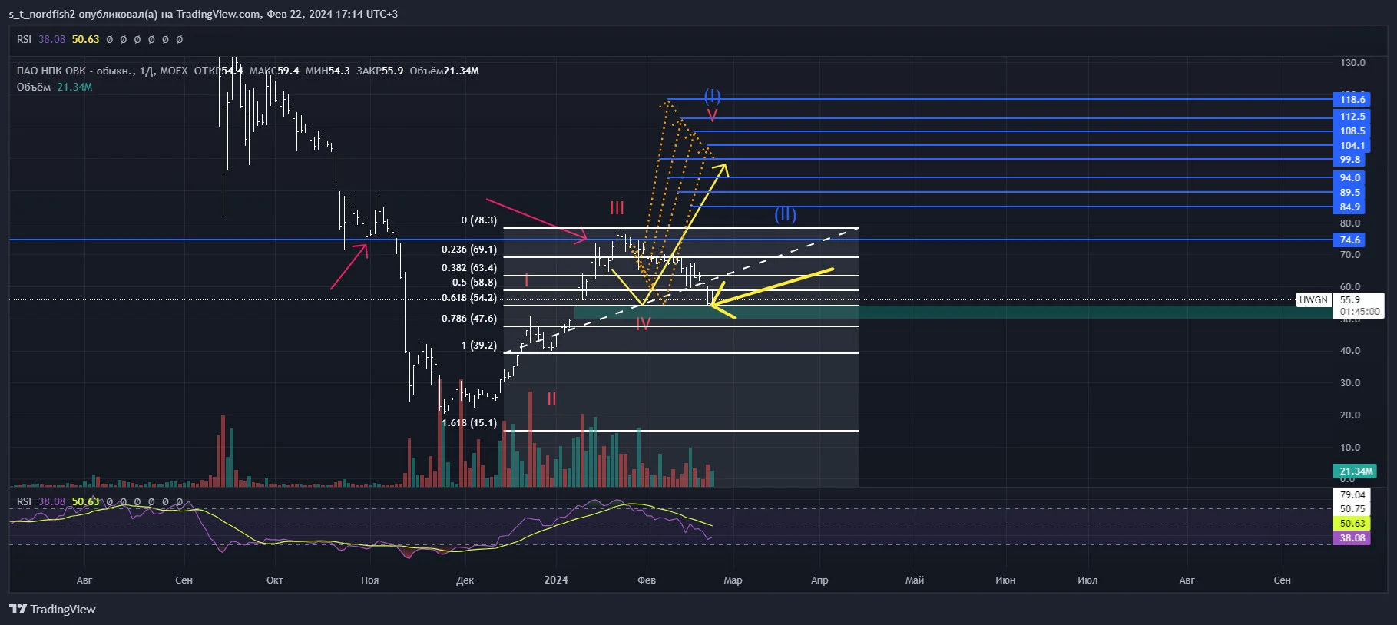
Task: Click the Fibonacci label 0.382 (63.4)
Action: point(469,268)
